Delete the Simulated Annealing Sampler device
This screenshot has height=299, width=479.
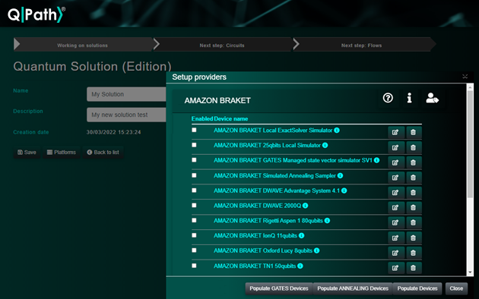[414, 178]
